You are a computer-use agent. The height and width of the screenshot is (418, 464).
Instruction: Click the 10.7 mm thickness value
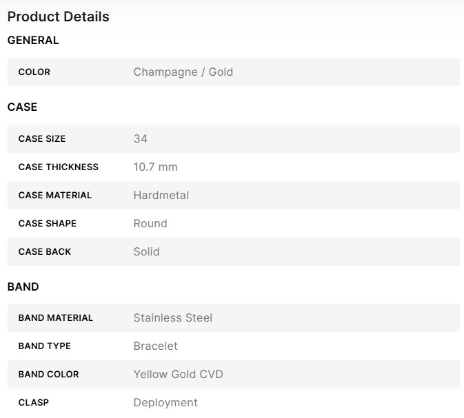click(155, 167)
